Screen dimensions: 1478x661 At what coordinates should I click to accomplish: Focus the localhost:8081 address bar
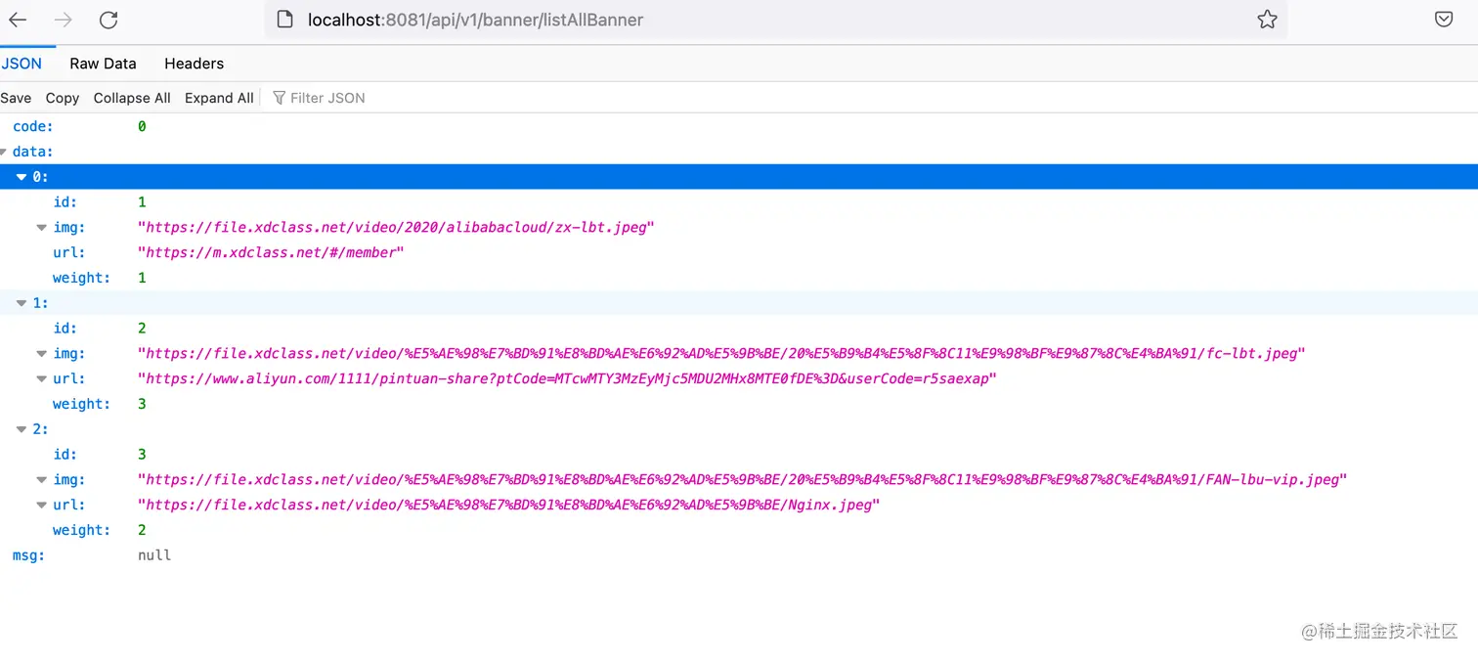(x=775, y=20)
